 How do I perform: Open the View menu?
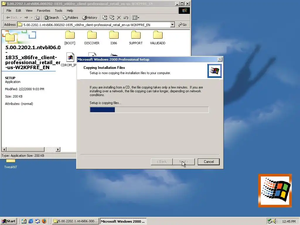pyautogui.click(x=29, y=11)
